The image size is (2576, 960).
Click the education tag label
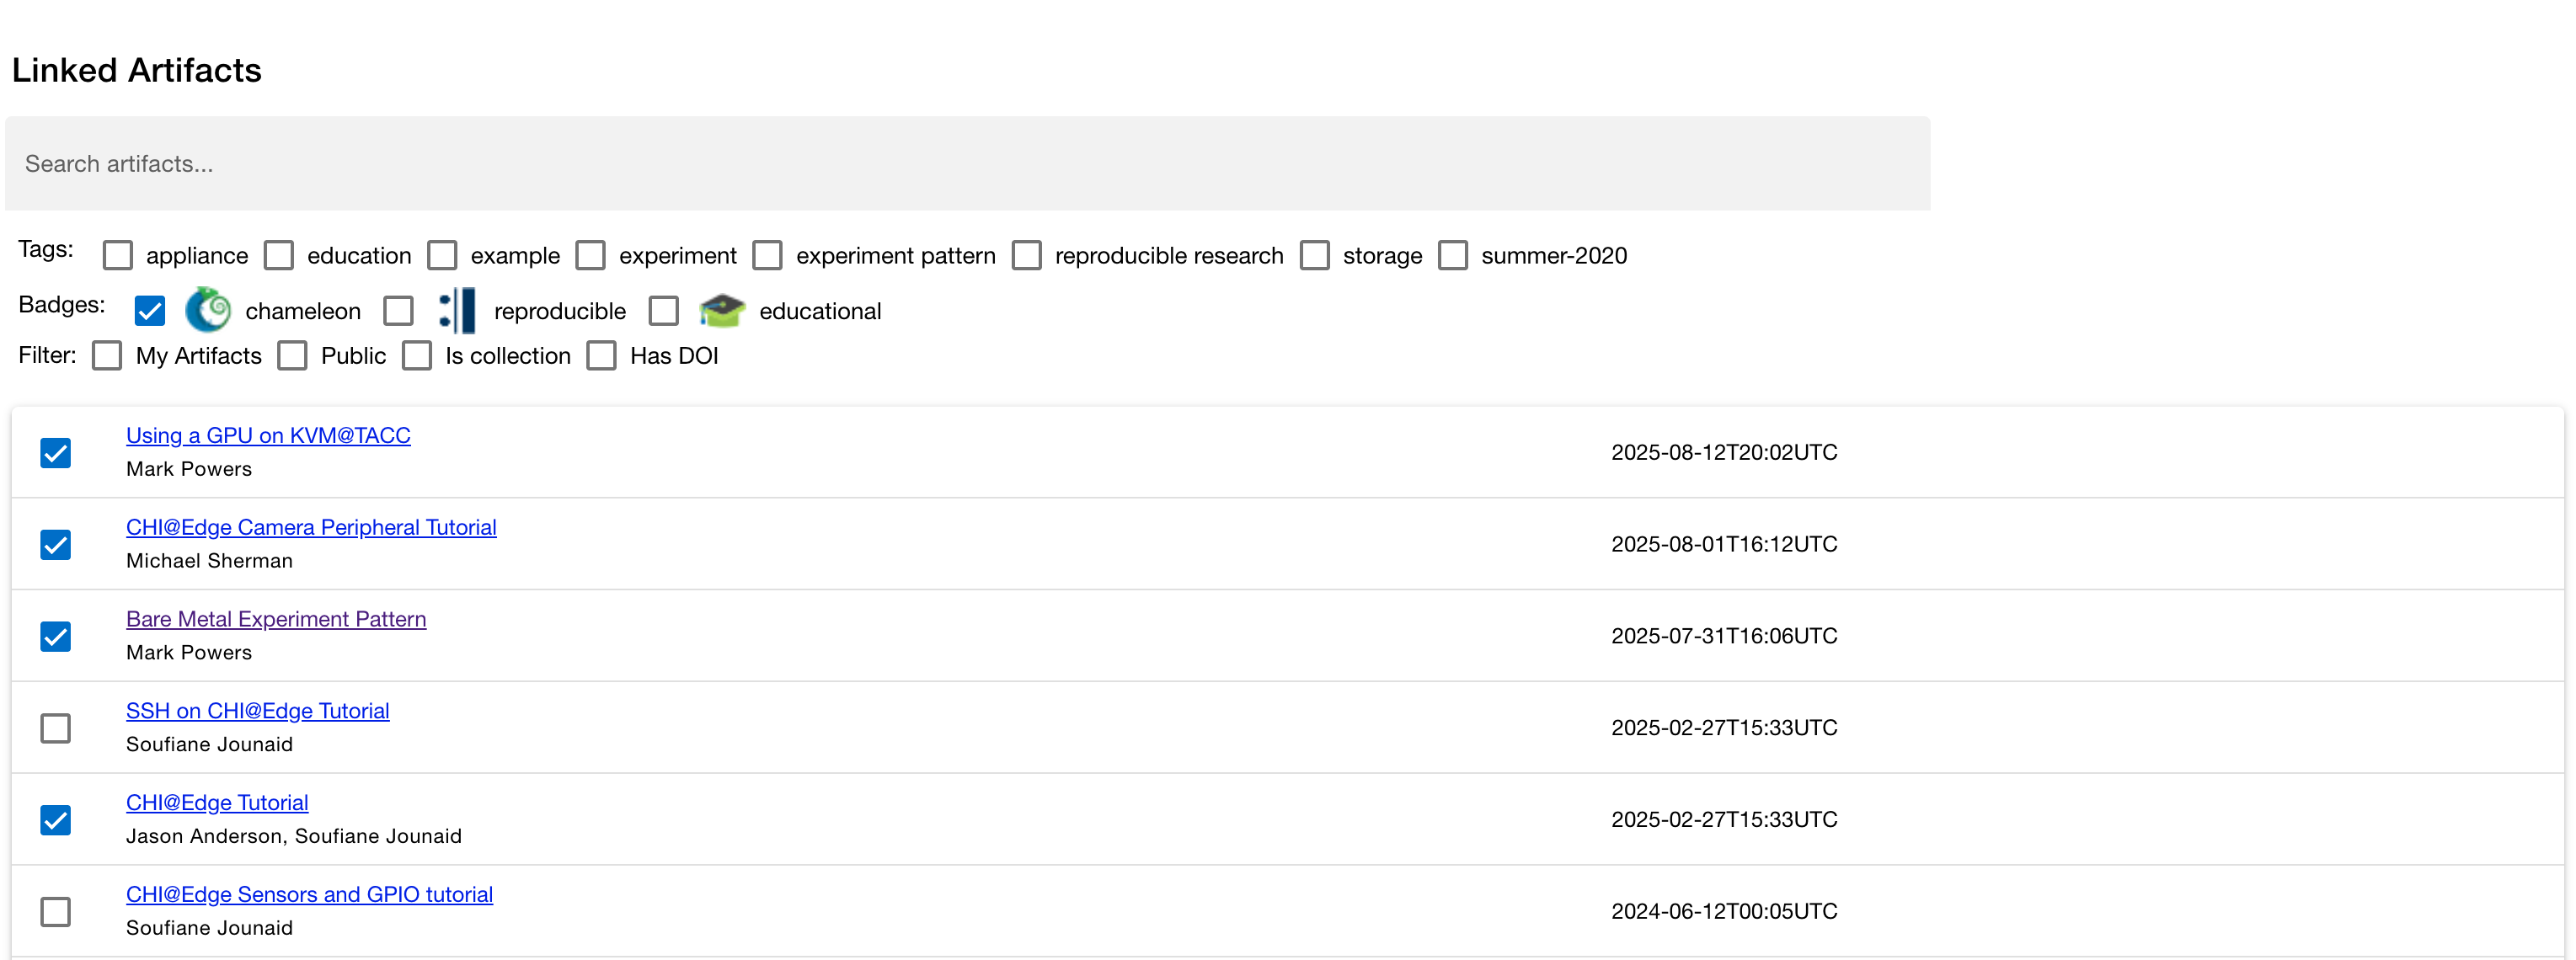[x=359, y=256]
